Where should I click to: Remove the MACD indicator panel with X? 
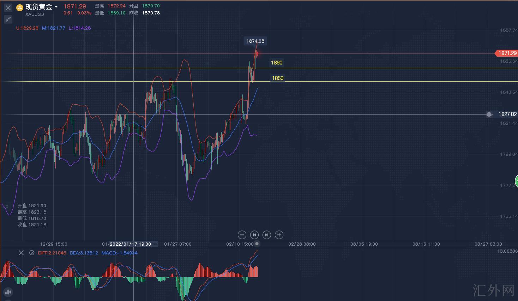point(21,253)
